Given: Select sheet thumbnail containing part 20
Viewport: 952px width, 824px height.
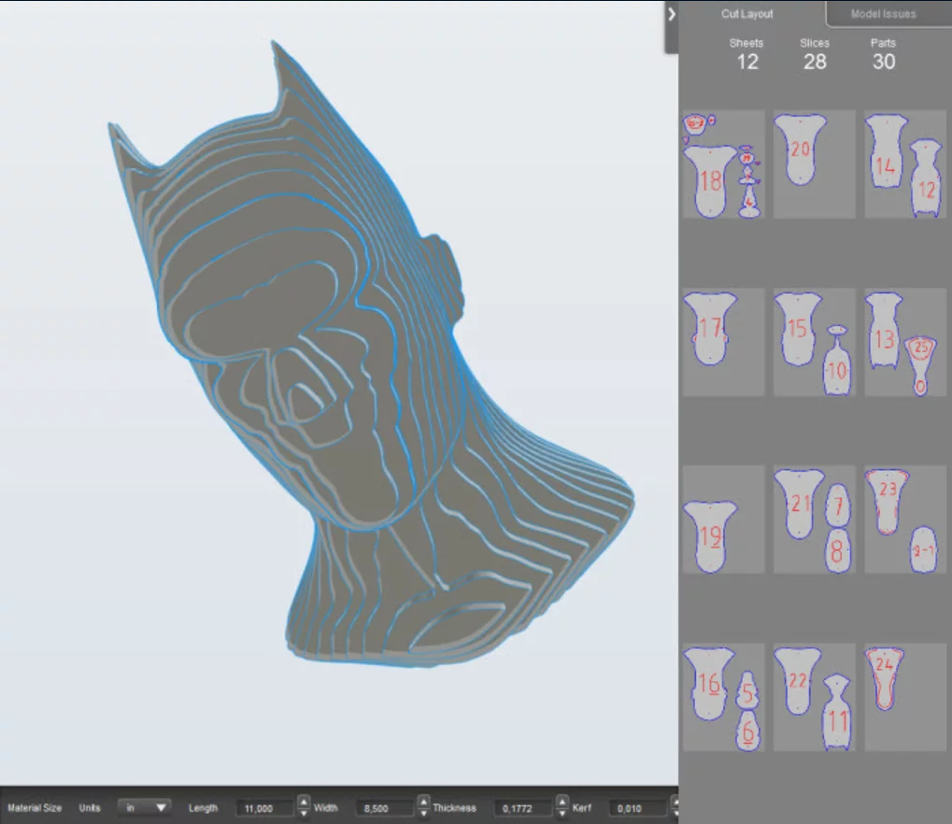Looking at the screenshot, I should click(814, 163).
